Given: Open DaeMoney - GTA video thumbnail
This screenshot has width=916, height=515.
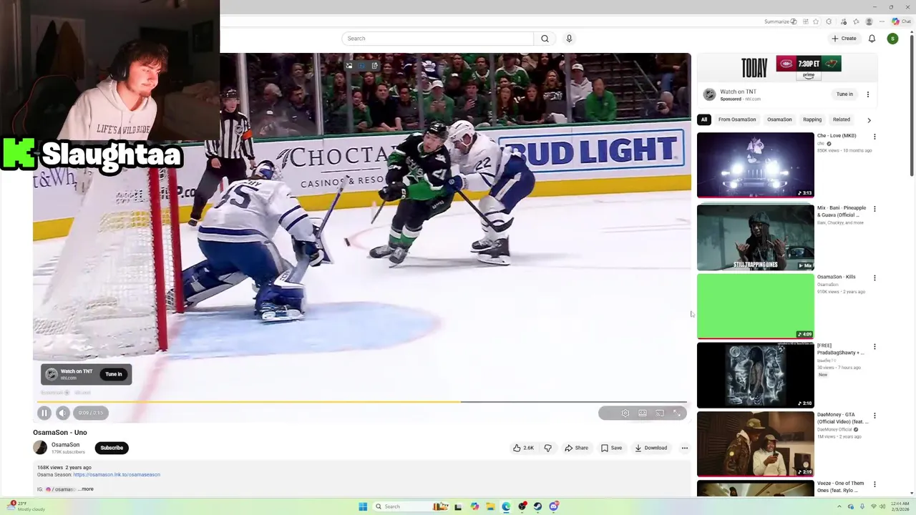Looking at the screenshot, I should 755,443.
